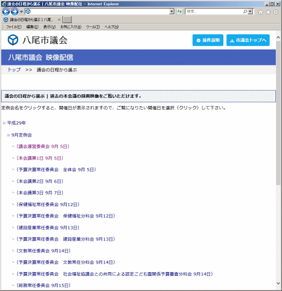
Task: Open the search provider dropdown arrow
Action: [251, 11]
